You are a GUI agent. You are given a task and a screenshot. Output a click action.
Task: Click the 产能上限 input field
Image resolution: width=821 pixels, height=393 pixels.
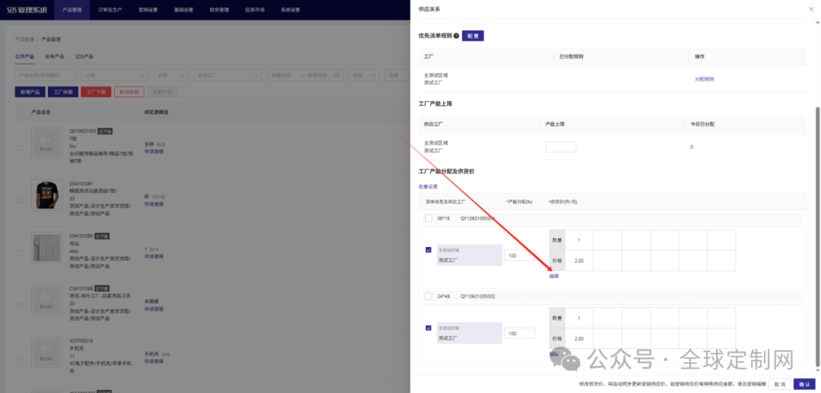tap(560, 147)
